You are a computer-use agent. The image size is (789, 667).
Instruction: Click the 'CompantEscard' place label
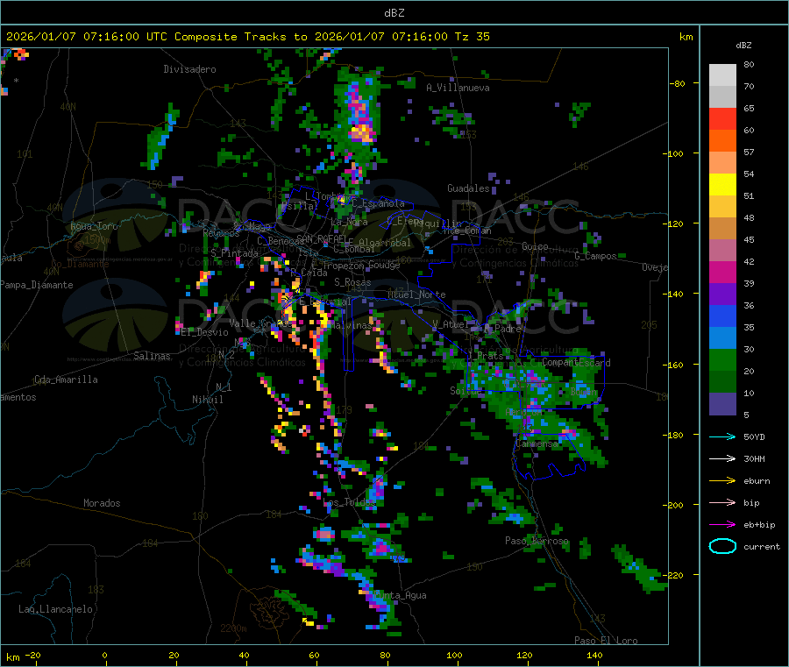576,362
